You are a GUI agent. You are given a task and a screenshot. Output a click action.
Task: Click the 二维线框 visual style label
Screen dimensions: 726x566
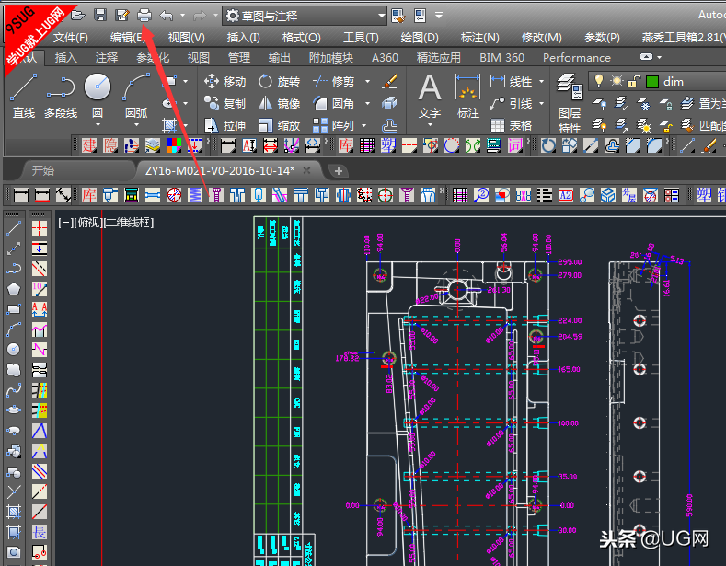click(x=129, y=223)
